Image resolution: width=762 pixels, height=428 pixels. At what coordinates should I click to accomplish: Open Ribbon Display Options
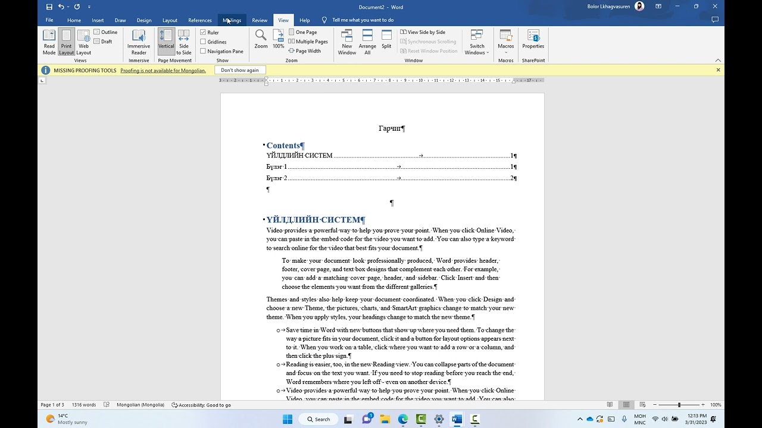[x=658, y=7]
